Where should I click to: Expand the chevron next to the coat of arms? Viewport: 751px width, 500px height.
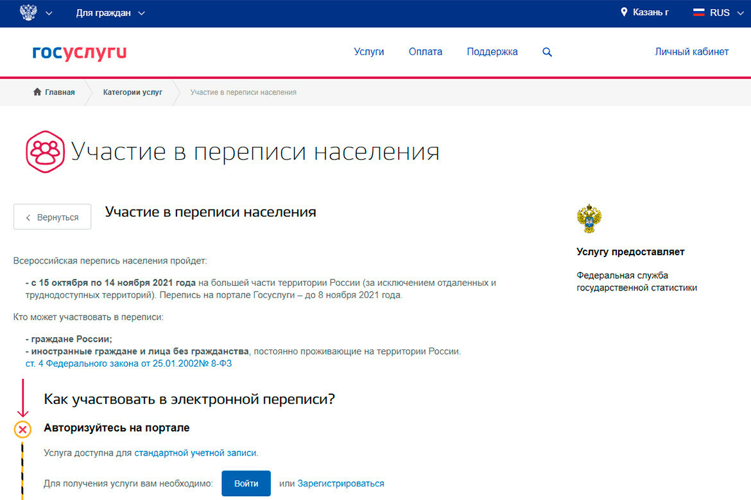click(x=49, y=13)
